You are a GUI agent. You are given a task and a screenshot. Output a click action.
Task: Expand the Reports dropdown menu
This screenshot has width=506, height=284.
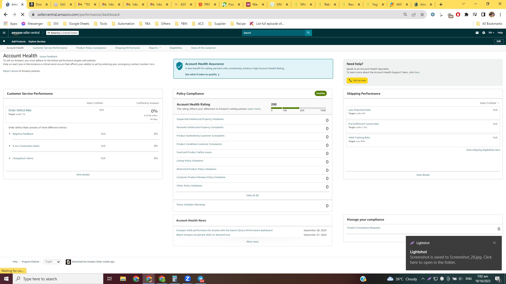[155, 48]
